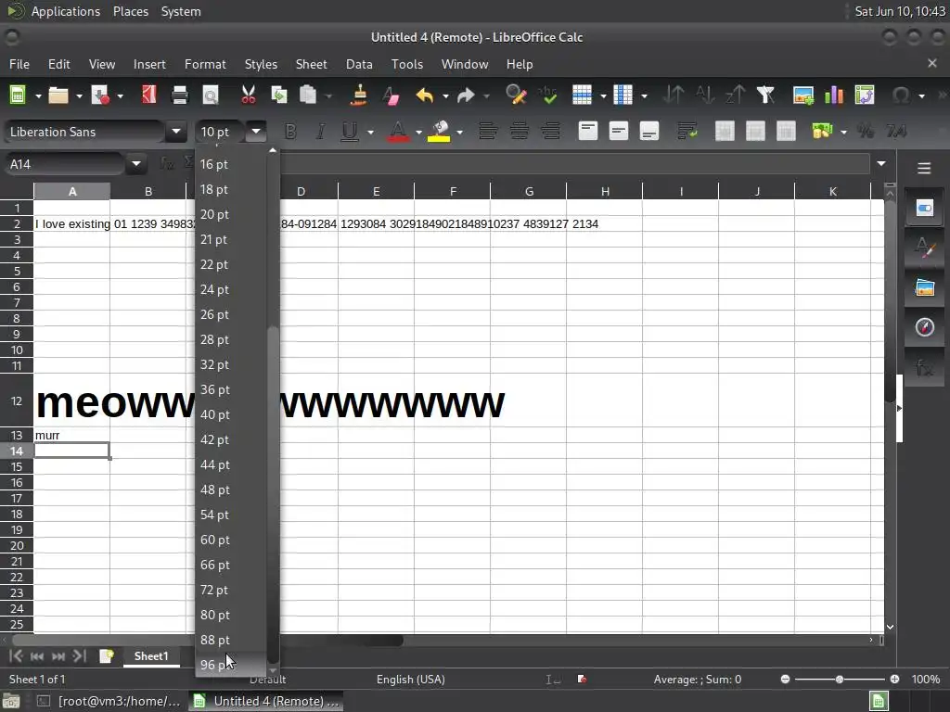Open background color dropdown arrow
Viewport: 950px width, 712px height.
[460, 132]
